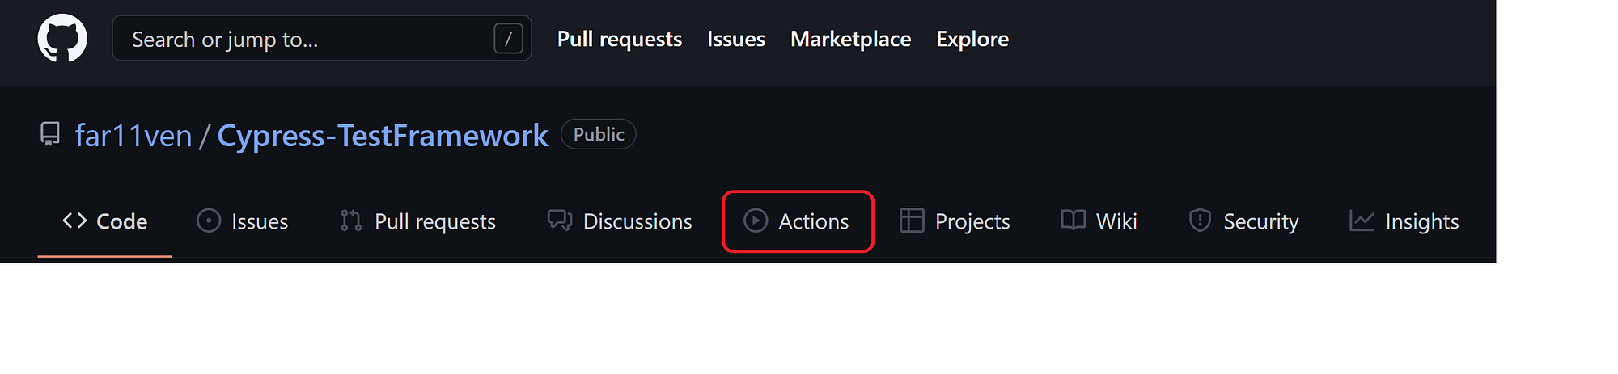The height and width of the screenshot is (374, 1618).
Task: Click the Public visibility badge
Action: tap(598, 134)
